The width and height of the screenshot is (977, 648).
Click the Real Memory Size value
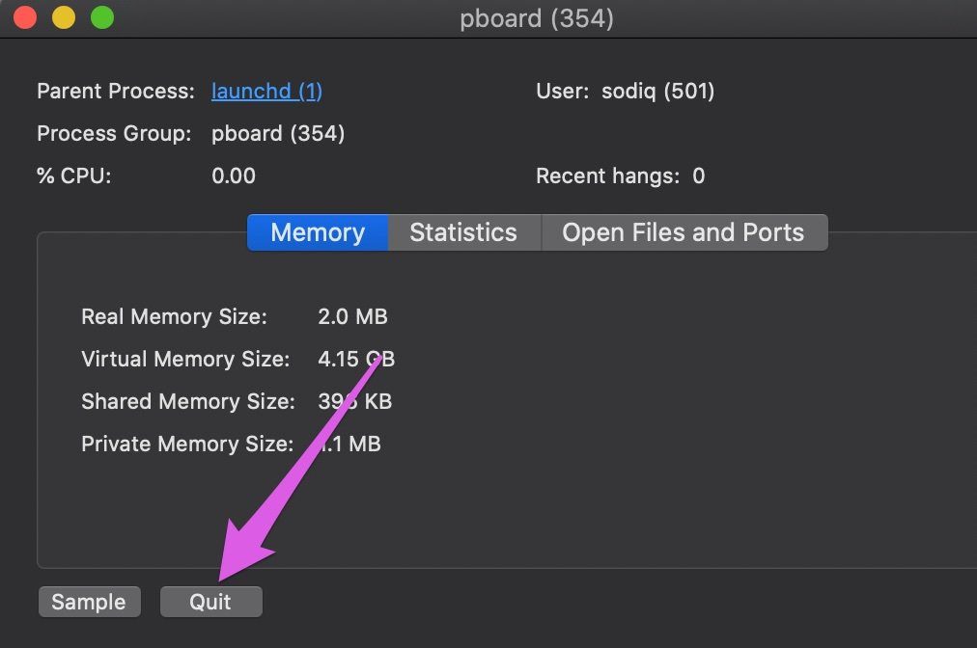[353, 316]
